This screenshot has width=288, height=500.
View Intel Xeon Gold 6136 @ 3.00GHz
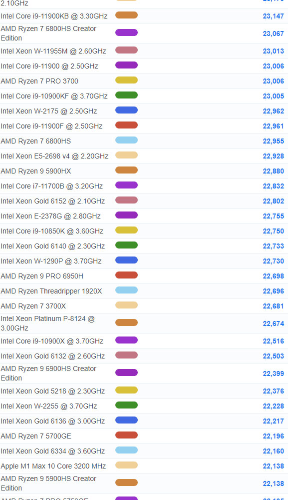[x=53, y=421]
